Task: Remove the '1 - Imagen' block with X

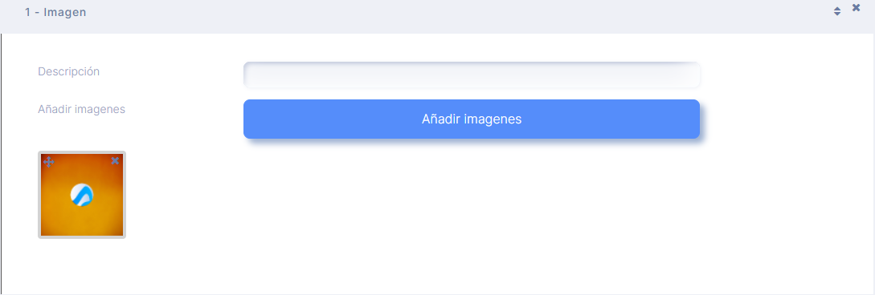Action: (856, 8)
